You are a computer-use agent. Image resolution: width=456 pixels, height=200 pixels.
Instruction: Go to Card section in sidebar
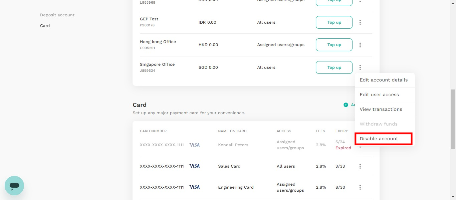point(45,26)
